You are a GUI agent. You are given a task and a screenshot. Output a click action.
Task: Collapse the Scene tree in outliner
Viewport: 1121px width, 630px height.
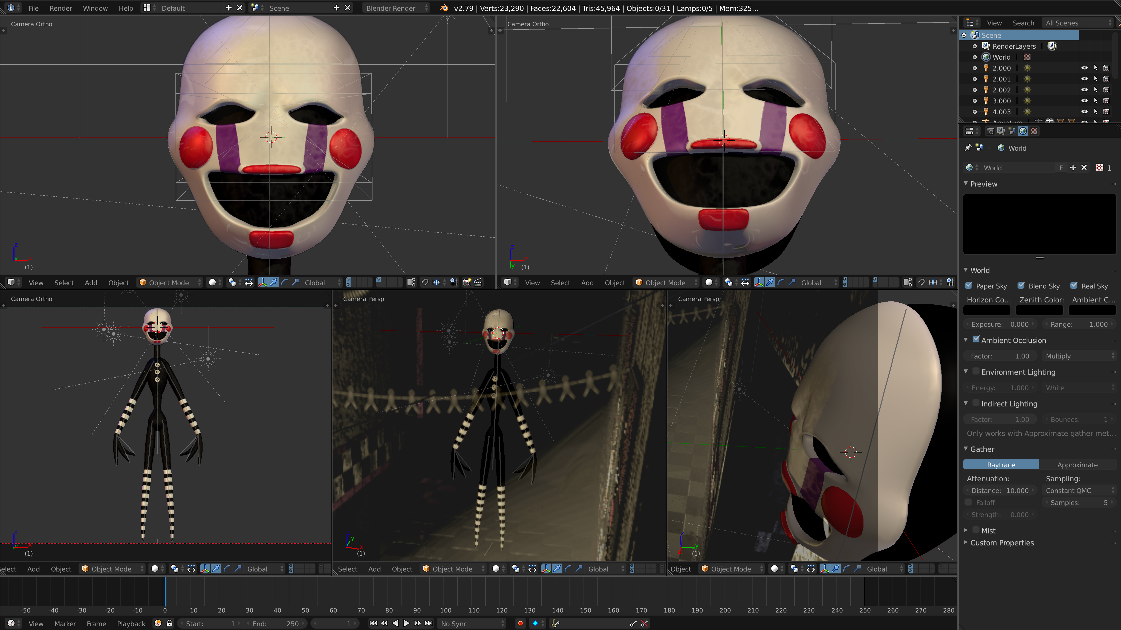click(x=964, y=35)
